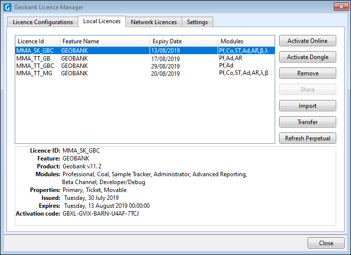This screenshot has height=255, width=351.
Task: Click issued date Tuesday, 30 July 2019
Action: [x=92, y=198]
